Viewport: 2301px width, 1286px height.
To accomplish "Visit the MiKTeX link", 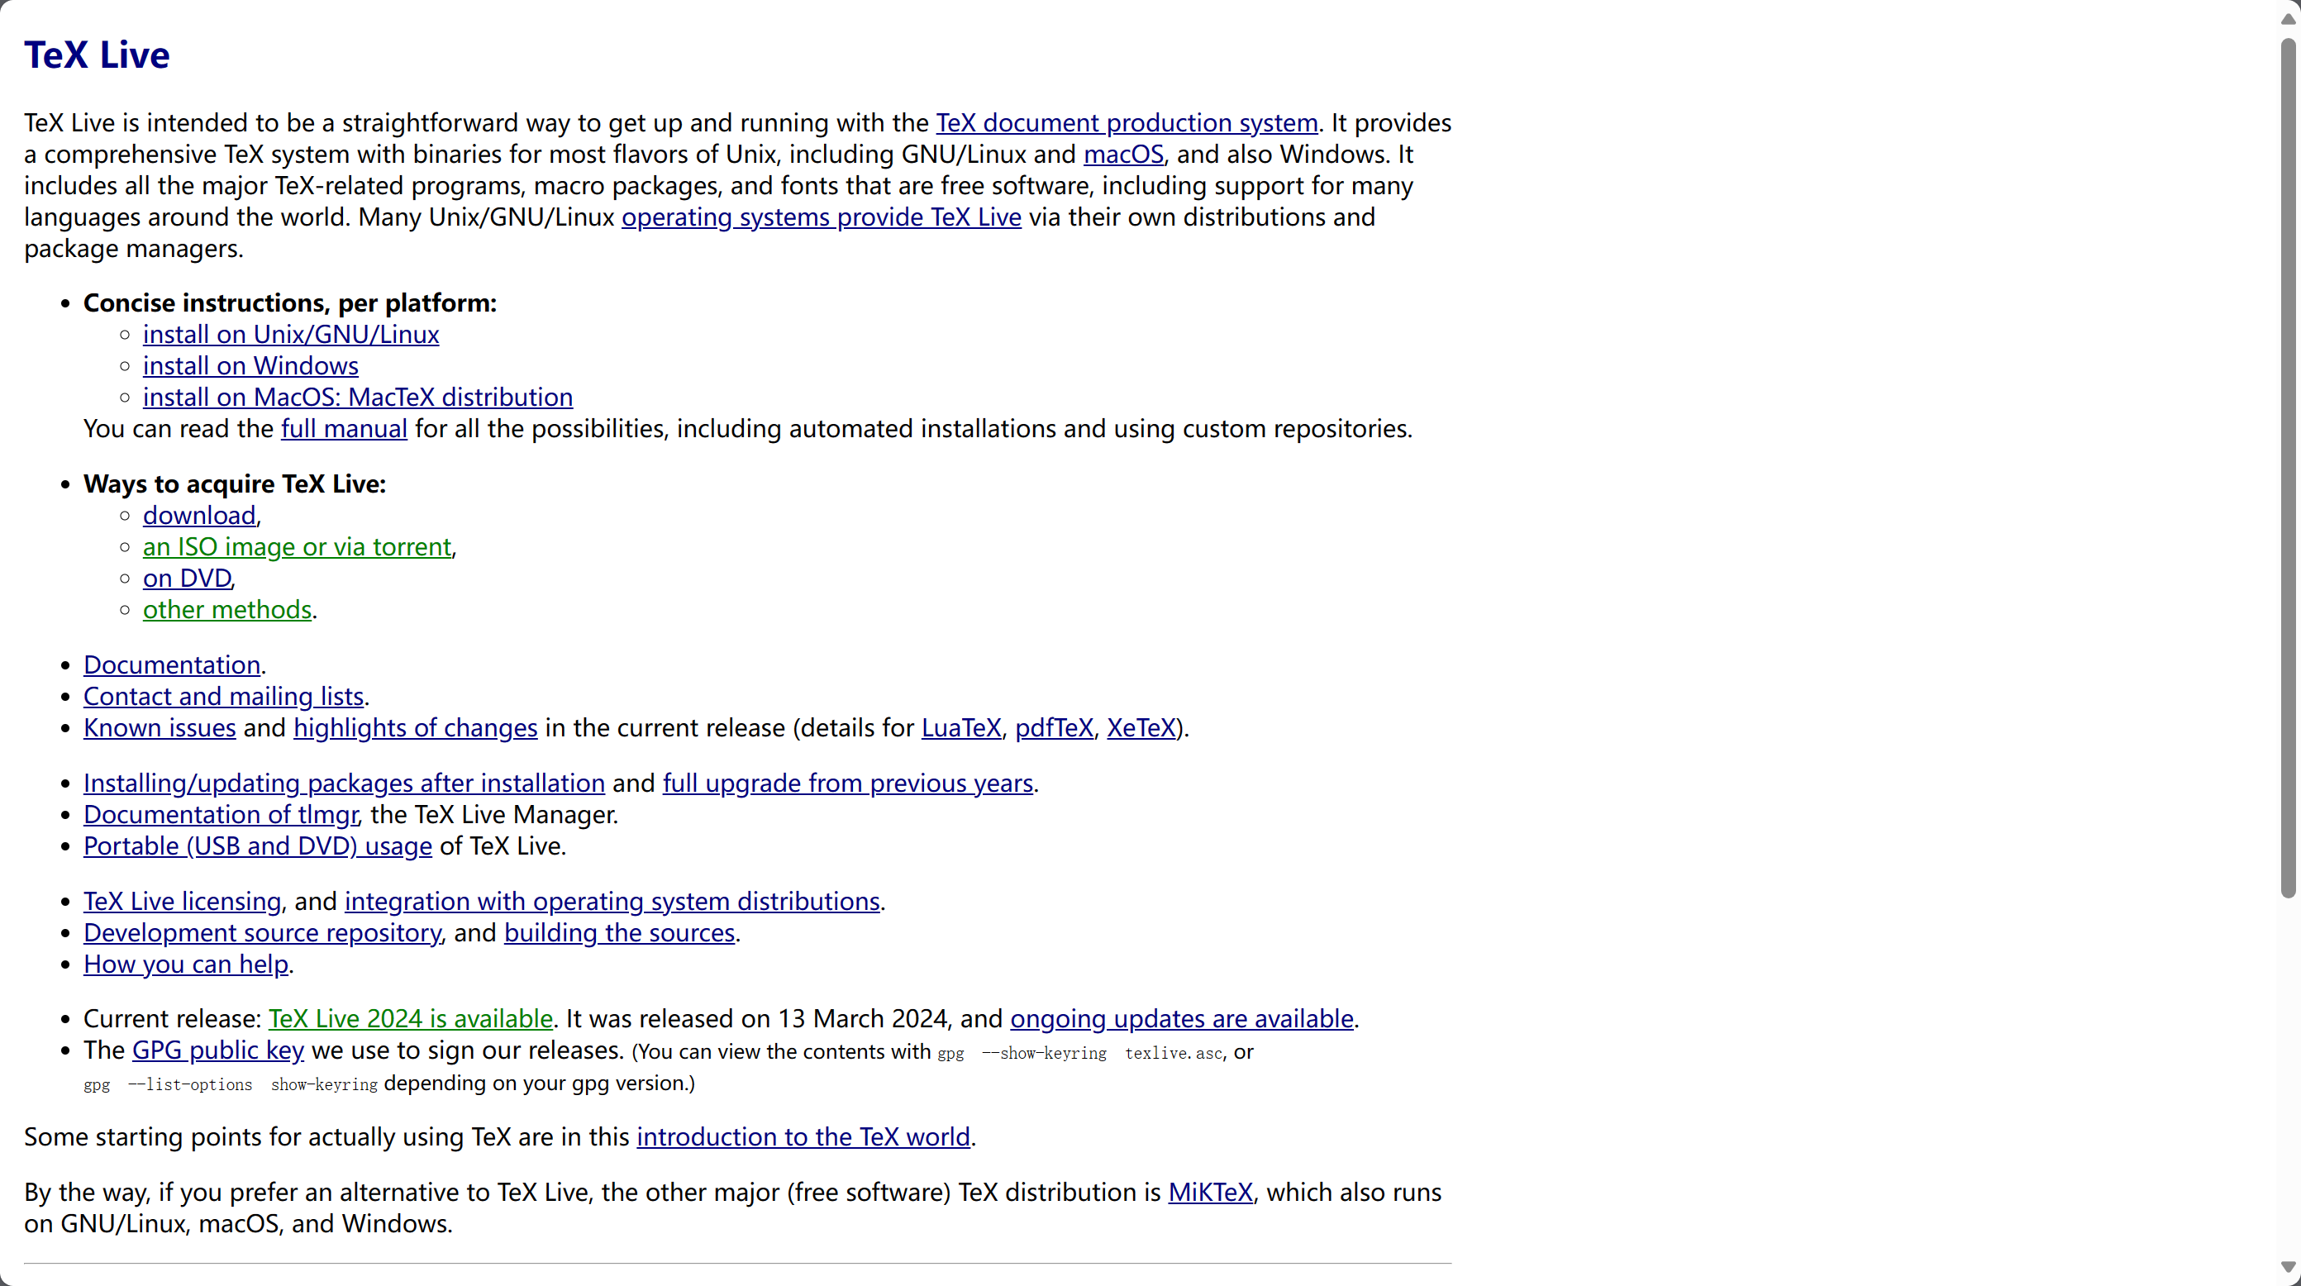I will 1209,1193.
